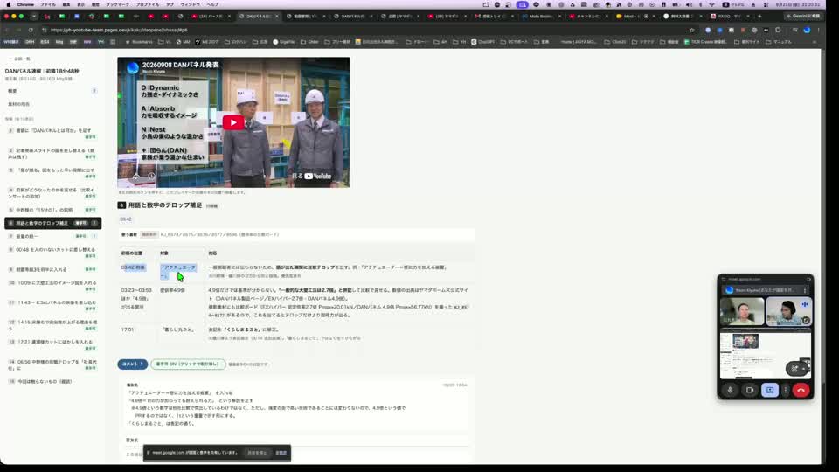Select sidebar item 13 starting with 17:21
Viewport: 839px width, 472px height.
click(52, 344)
